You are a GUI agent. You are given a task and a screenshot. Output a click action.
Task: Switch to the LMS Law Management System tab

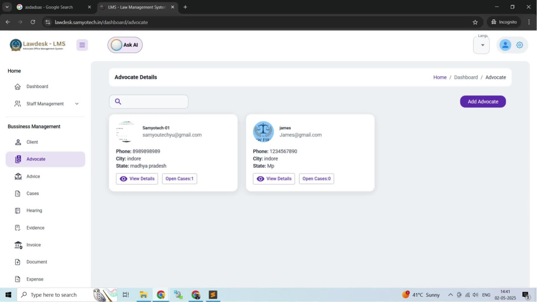(x=136, y=7)
